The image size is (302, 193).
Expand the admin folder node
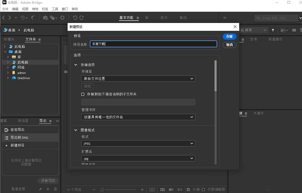point(8,73)
